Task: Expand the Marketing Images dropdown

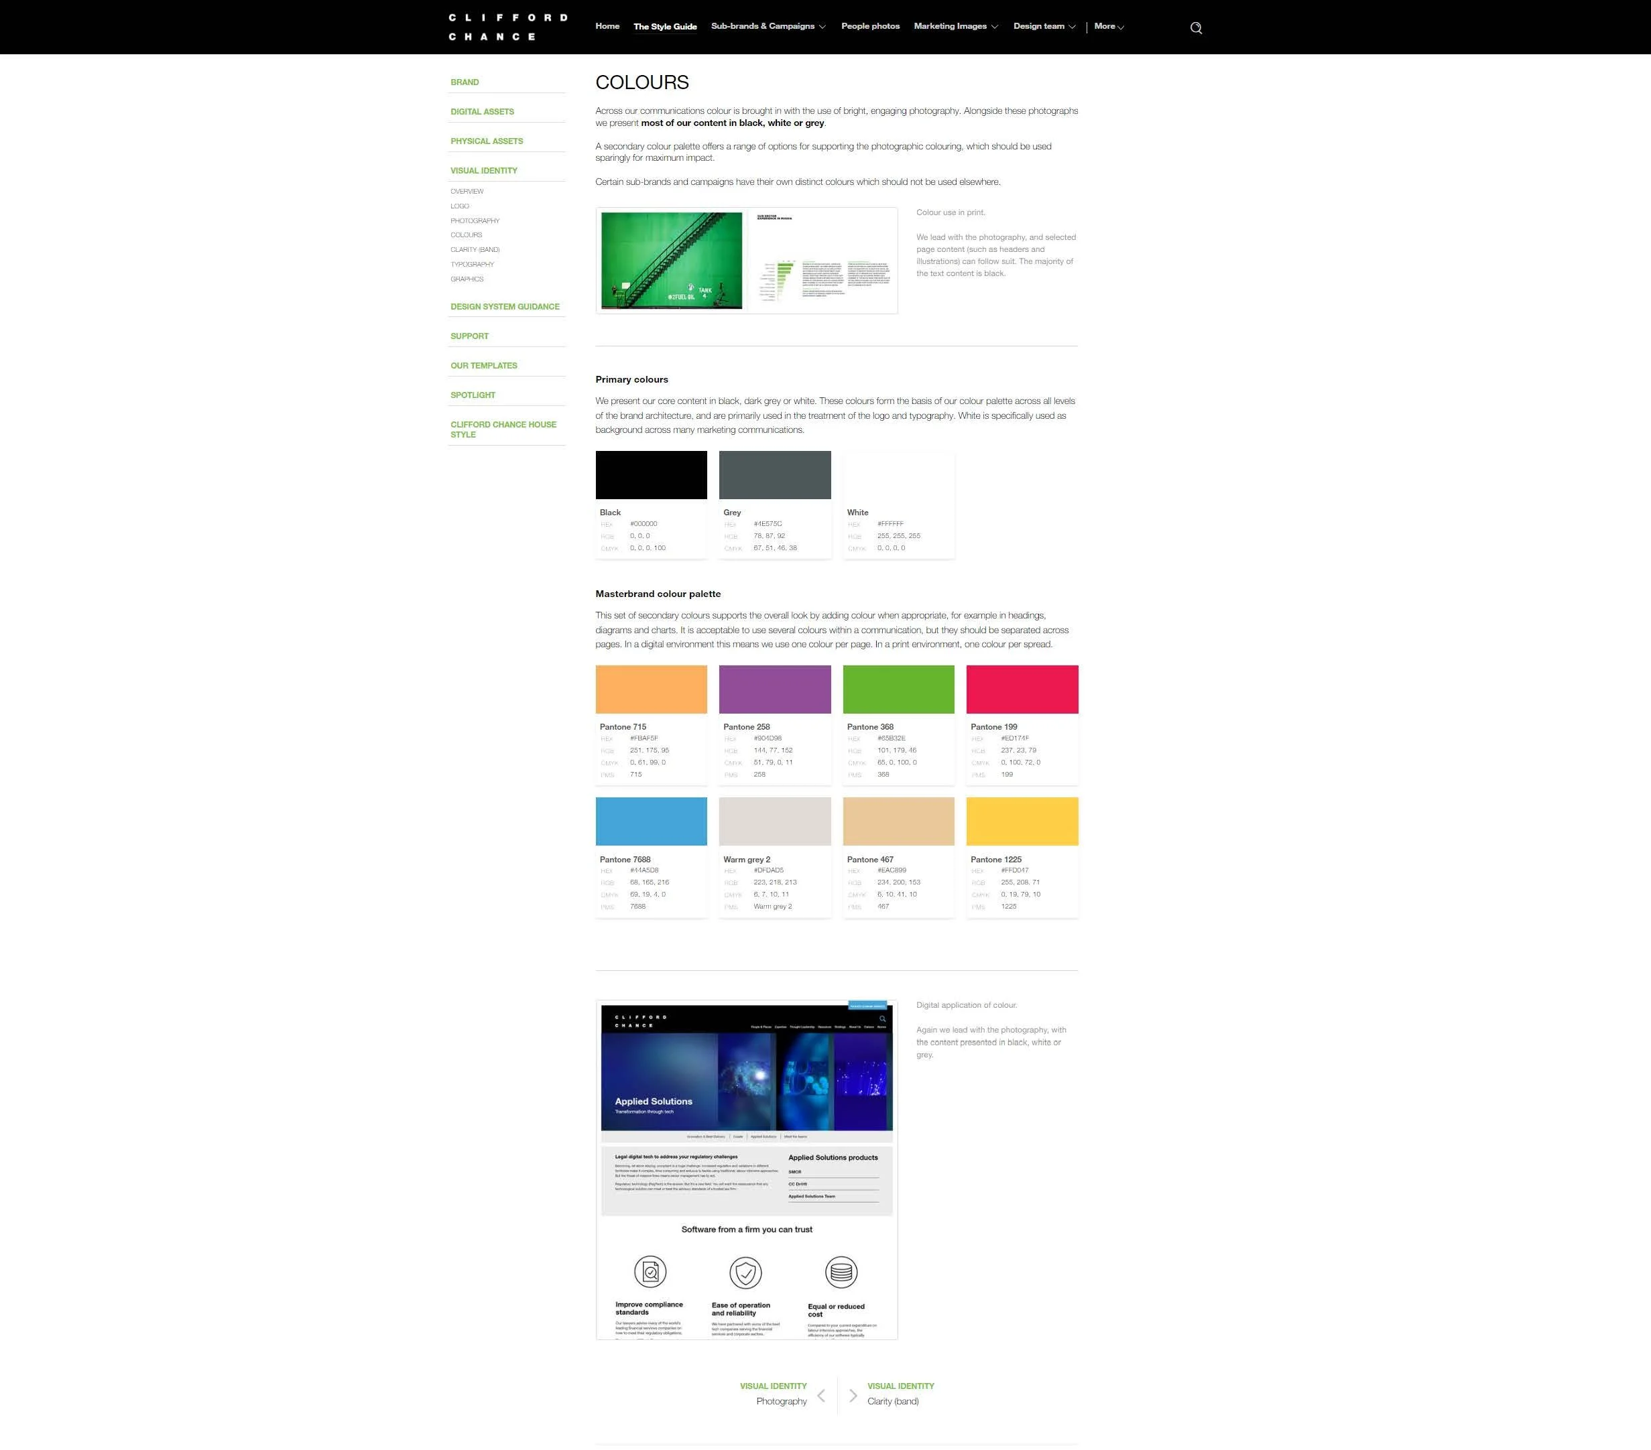Action: 956,26
